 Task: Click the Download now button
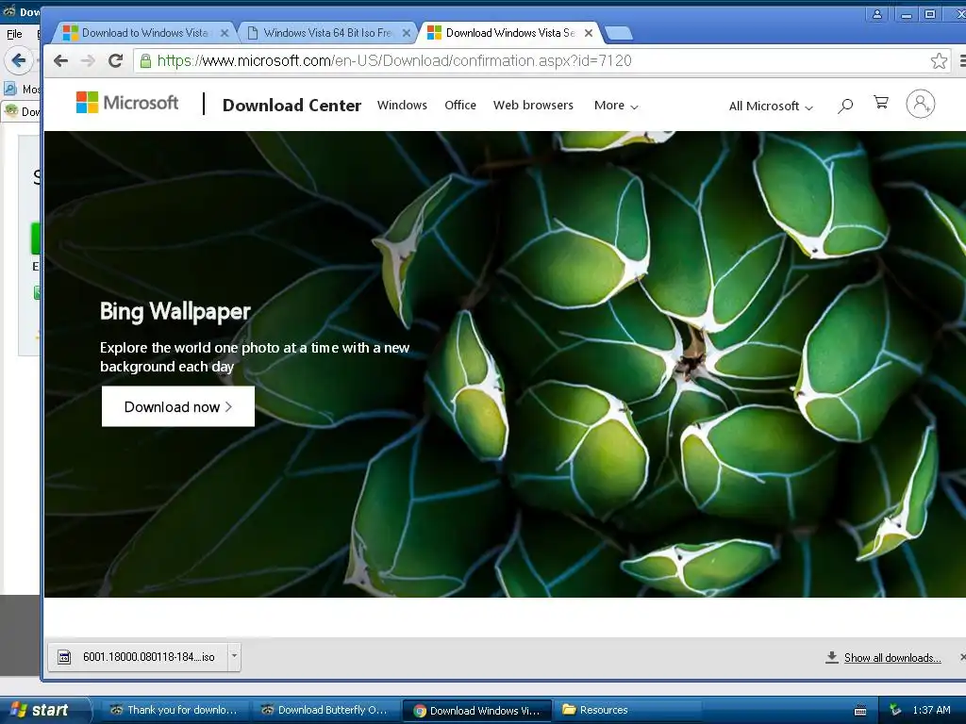[178, 406]
